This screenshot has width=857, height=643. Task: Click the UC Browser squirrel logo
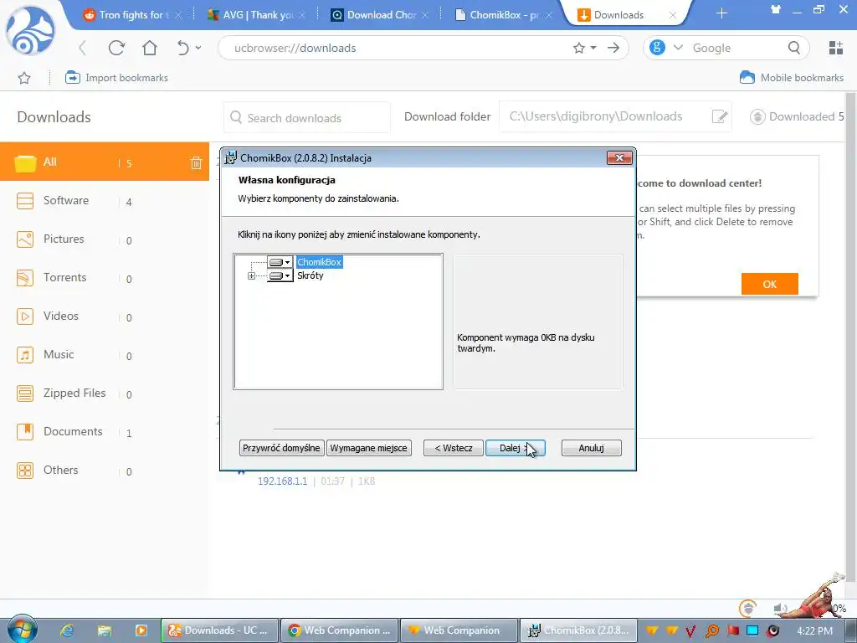[30, 31]
